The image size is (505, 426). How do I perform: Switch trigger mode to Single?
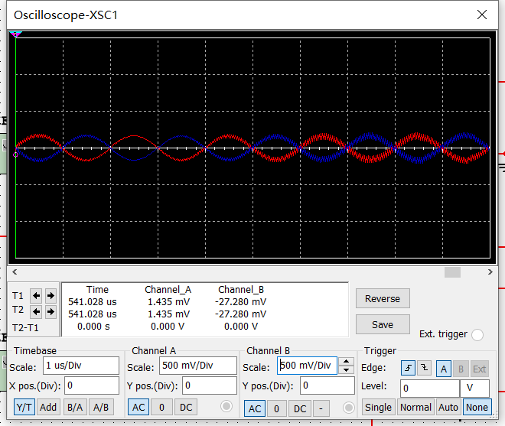(378, 407)
